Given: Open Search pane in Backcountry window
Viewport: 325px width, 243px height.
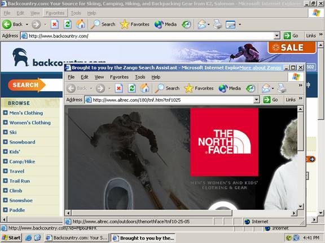Looking at the screenshot, I should click(103, 24).
